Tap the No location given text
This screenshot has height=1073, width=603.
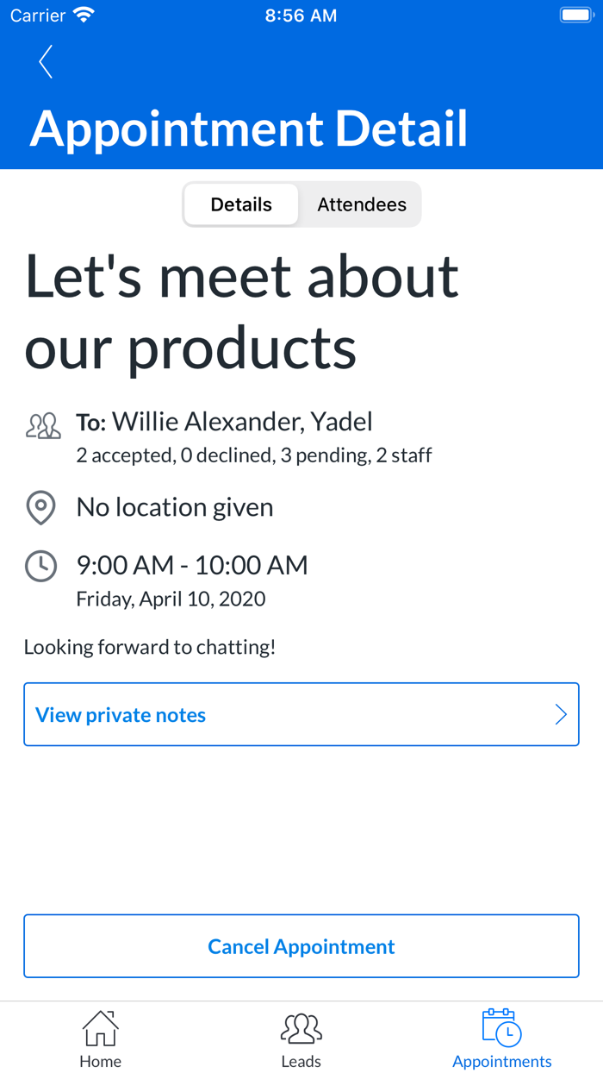click(174, 507)
